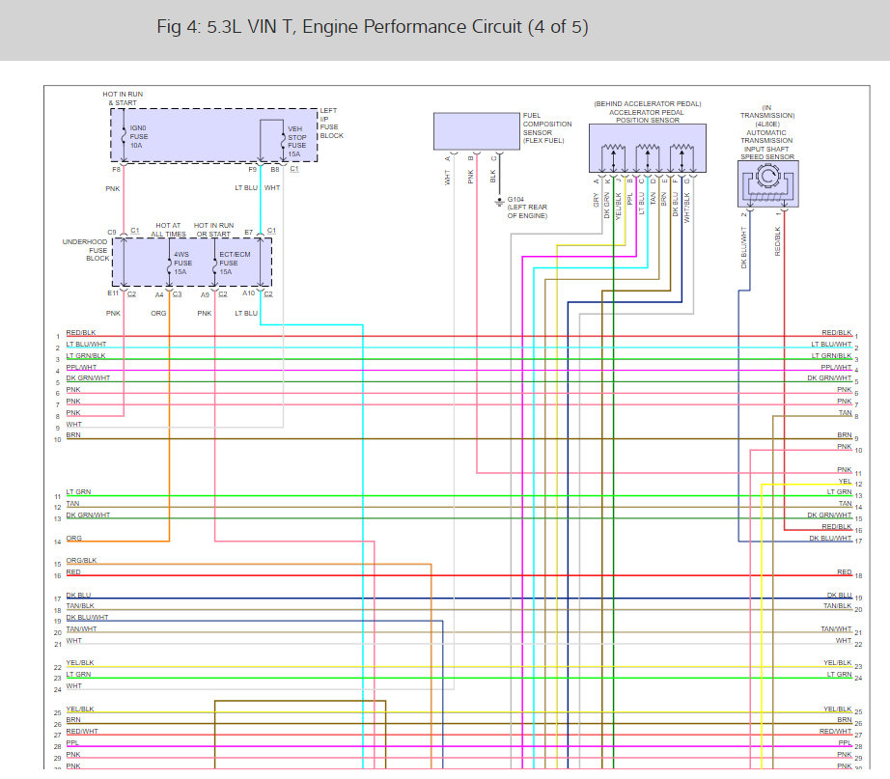Click the left ORG wire label on line 14
The width and height of the screenshot is (890, 779).
tap(73, 538)
